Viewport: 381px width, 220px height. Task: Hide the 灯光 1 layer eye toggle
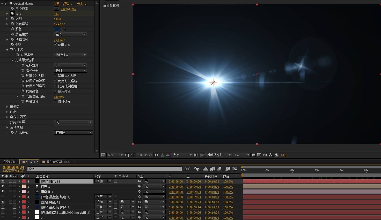3,186
